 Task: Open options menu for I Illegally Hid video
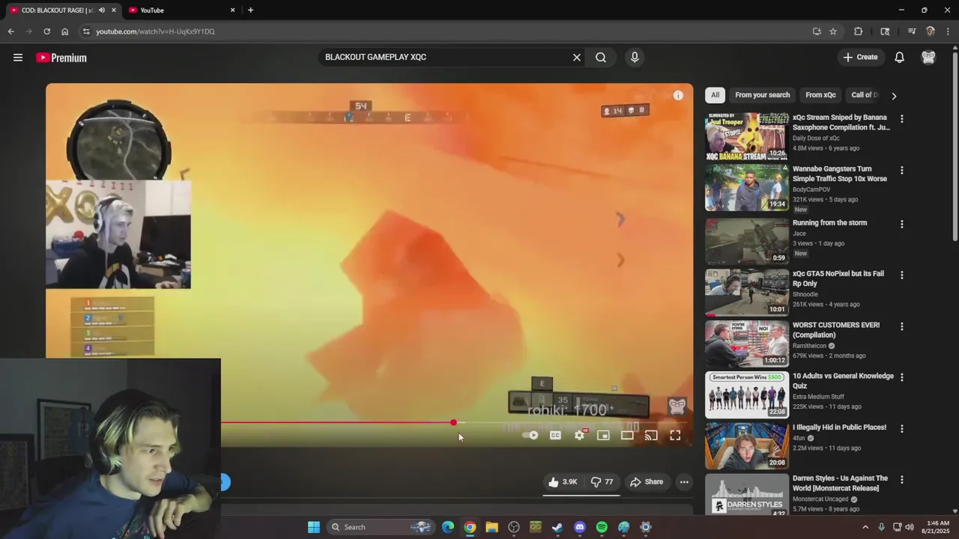(x=902, y=429)
